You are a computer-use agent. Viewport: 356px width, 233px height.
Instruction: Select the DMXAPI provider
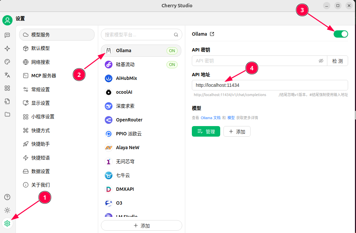pyautogui.click(x=141, y=189)
